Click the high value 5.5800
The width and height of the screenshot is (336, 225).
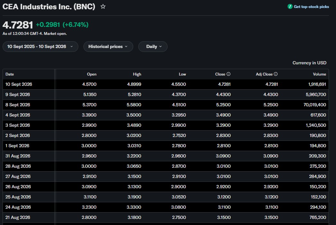coord(134,105)
